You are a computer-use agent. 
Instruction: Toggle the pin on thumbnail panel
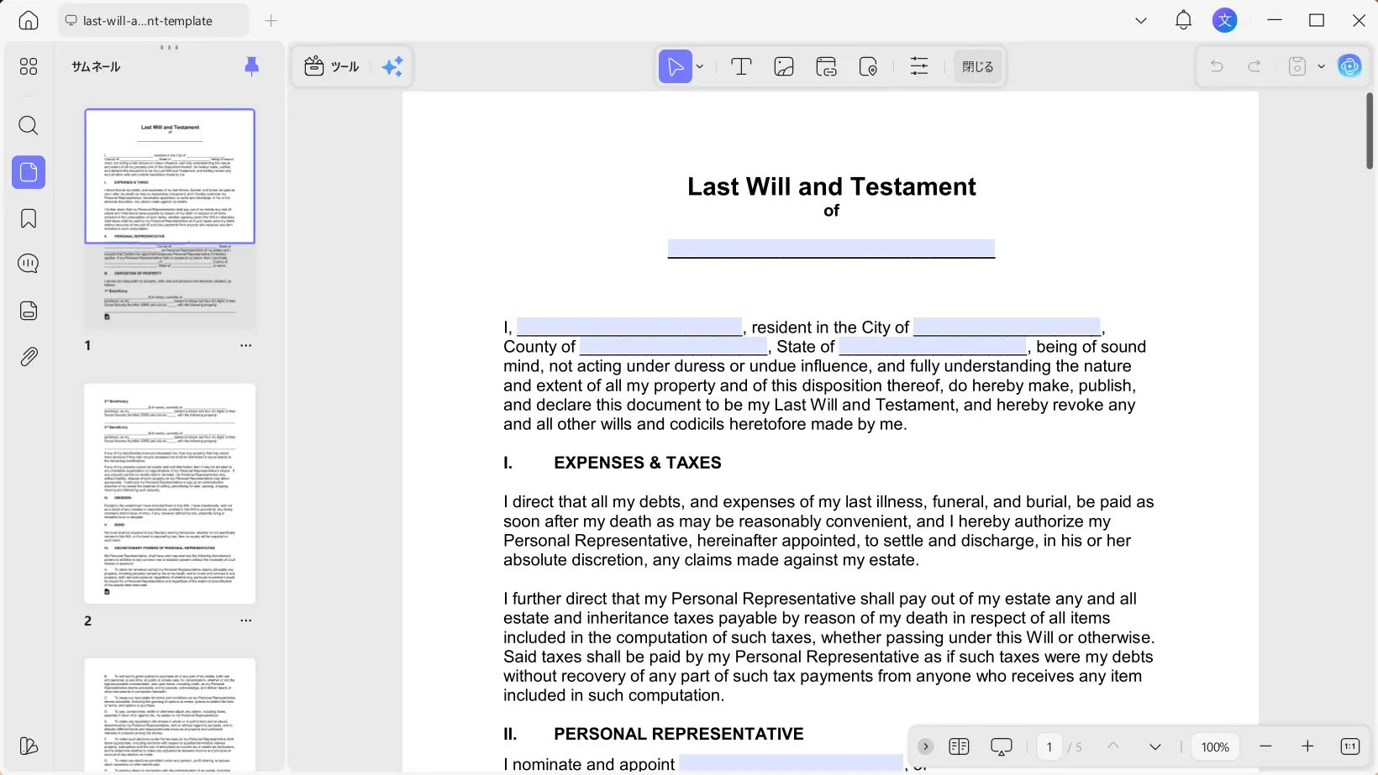pos(251,67)
